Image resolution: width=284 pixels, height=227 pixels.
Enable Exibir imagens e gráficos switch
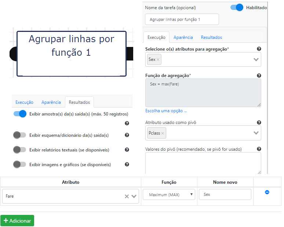click(x=20, y=164)
